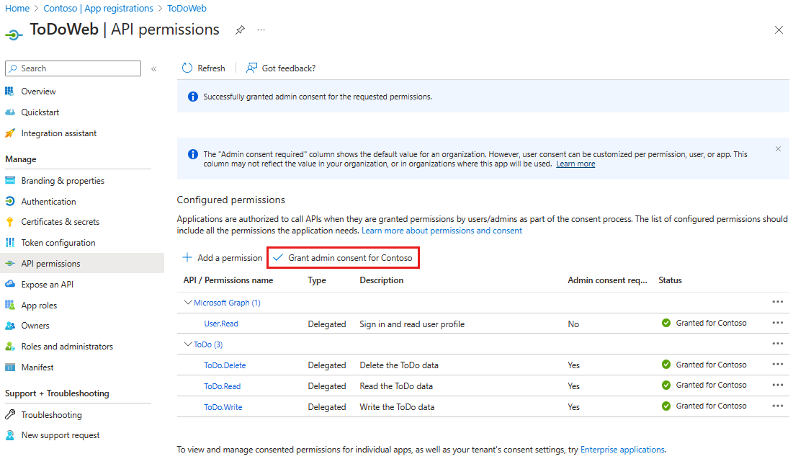Open the ToDo.Read permission link
The image size is (793, 459).
(x=222, y=386)
